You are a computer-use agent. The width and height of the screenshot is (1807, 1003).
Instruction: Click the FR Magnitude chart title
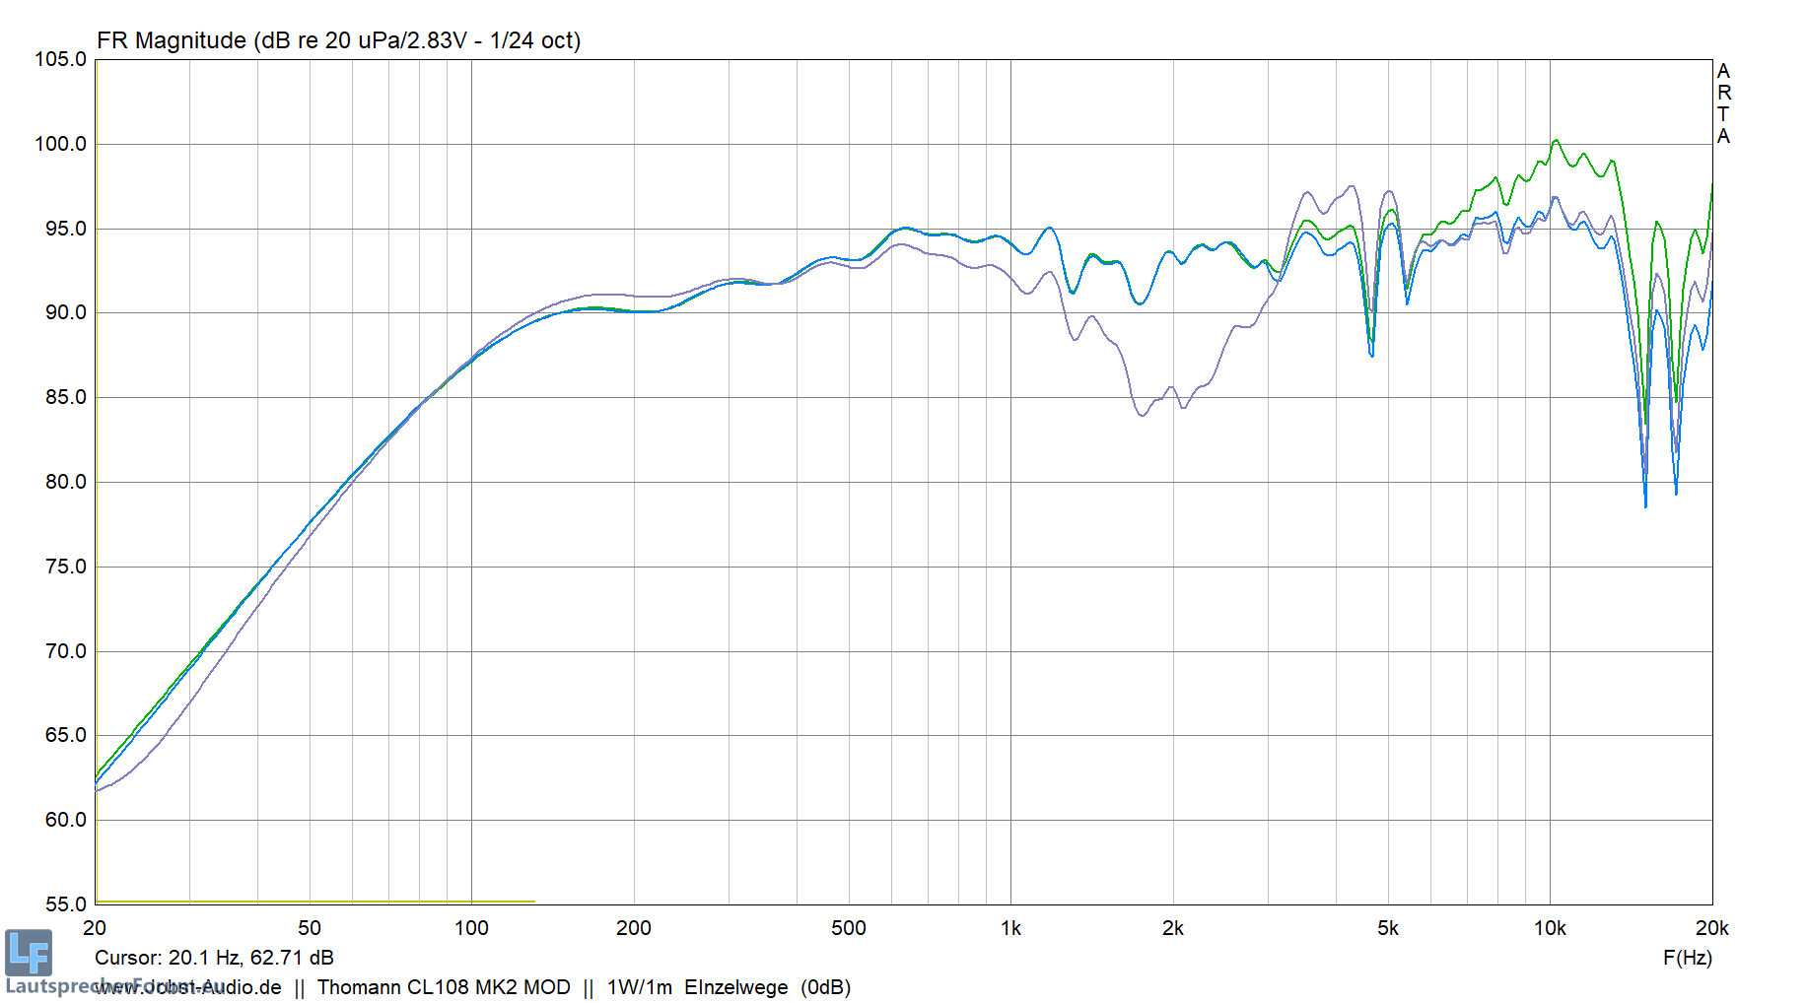pos(338,40)
